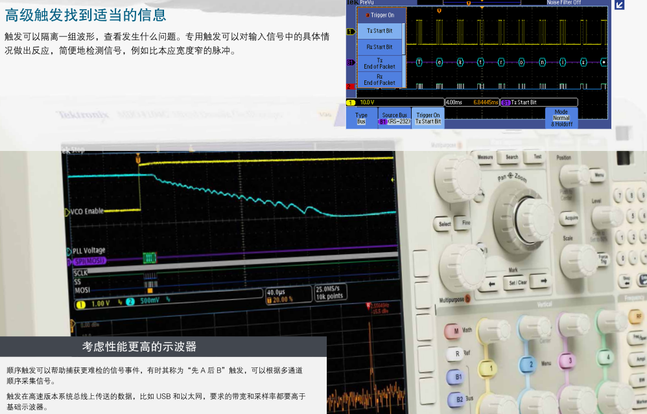Push the Force Trig button

click(x=604, y=259)
